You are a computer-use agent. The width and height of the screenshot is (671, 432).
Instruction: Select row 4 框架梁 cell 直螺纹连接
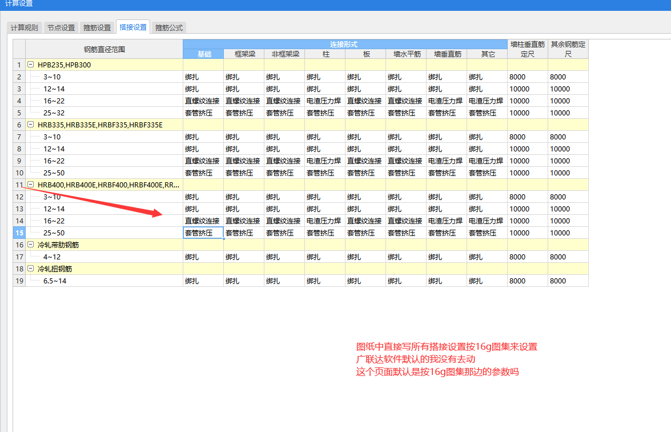click(244, 101)
